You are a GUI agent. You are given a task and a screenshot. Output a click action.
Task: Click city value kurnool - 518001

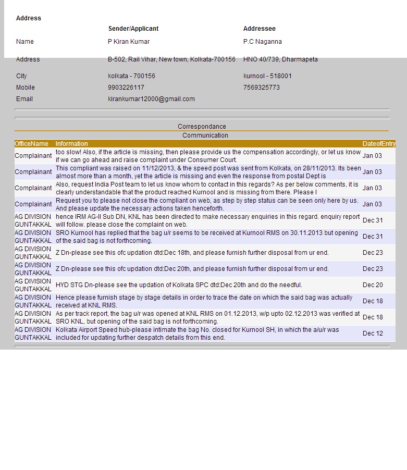[x=267, y=76]
